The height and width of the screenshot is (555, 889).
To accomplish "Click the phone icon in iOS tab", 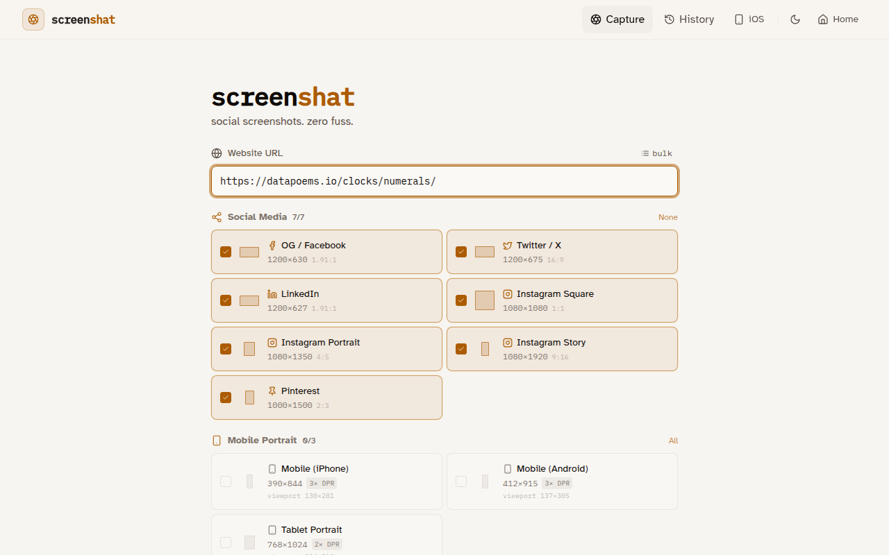I will pyautogui.click(x=739, y=19).
